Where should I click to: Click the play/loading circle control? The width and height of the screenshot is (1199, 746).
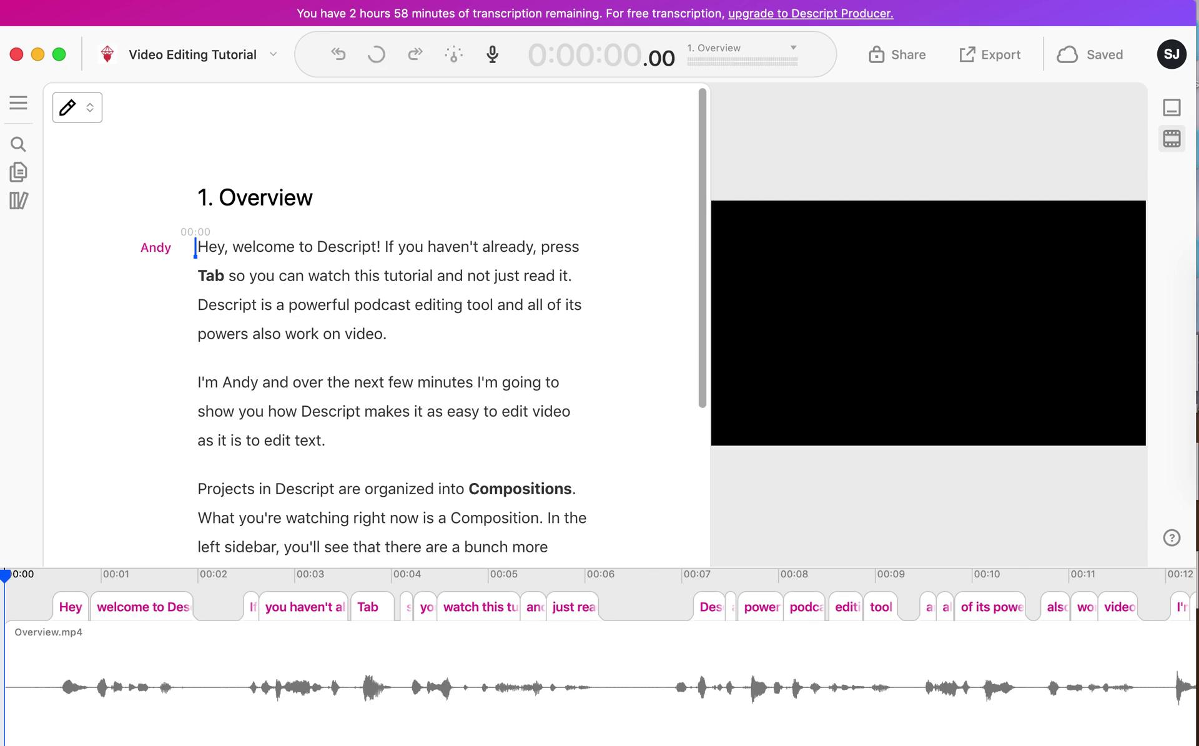376,54
